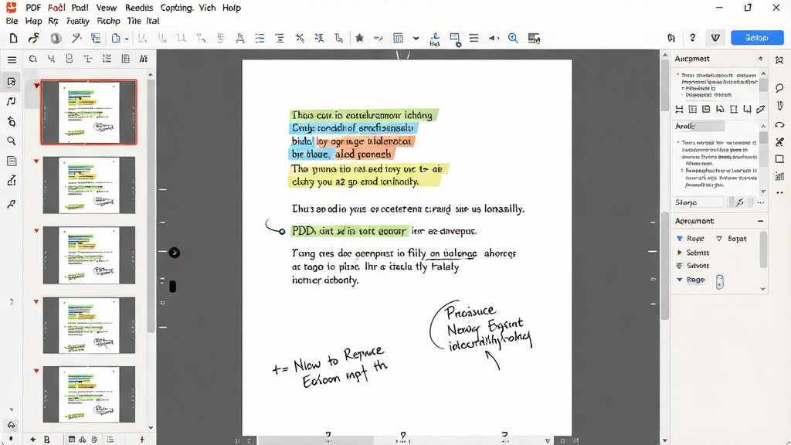The width and height of the screenshot is (791, 445).
Task: Click the speech bubble comment icon in right strip
Action: pos(779,88)
